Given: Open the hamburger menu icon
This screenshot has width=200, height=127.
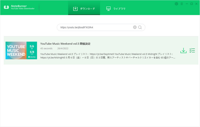Looking at the screenshot, I should [182, 4].
